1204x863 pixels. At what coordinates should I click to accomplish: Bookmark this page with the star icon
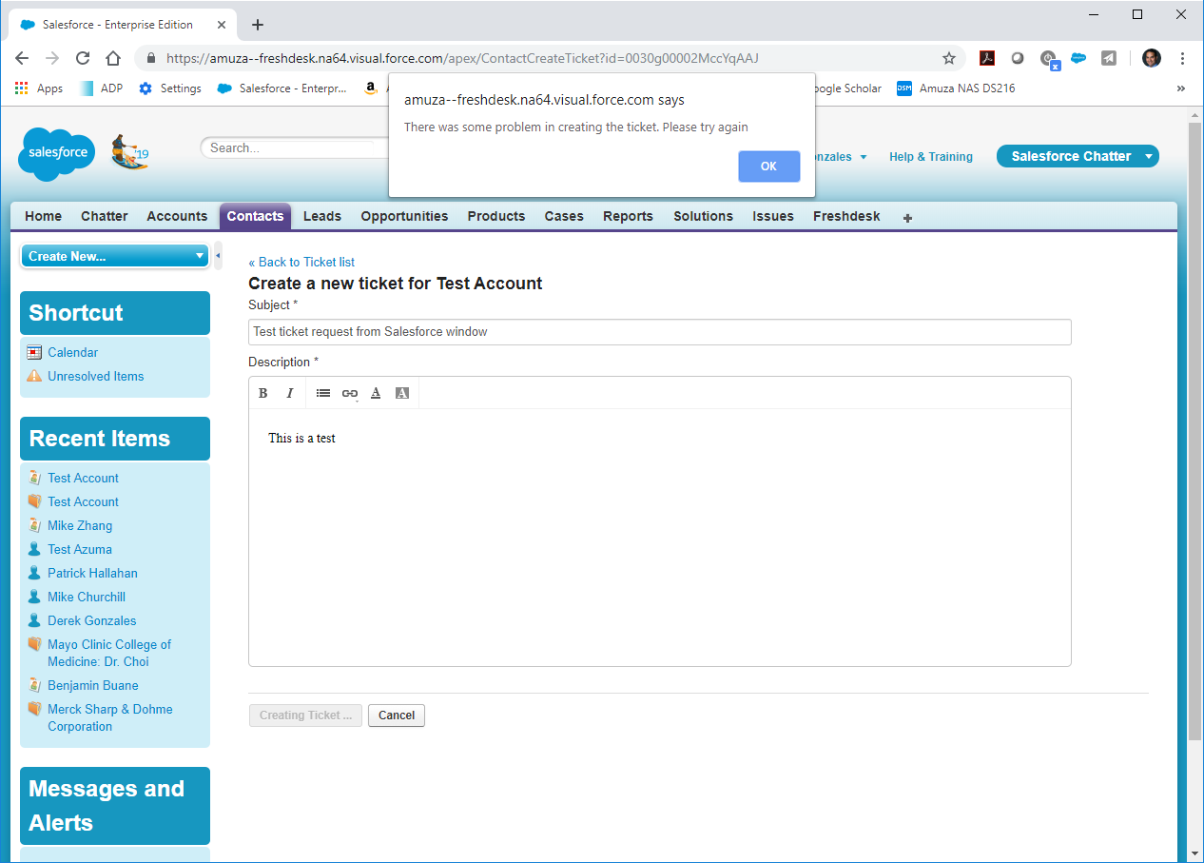click(x=949, y=58)
